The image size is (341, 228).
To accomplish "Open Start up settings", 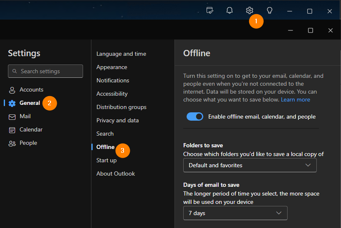I will (x=106, y=160).
